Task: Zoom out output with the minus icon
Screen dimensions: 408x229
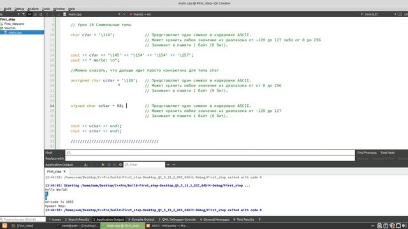Action: coord(174,165)
